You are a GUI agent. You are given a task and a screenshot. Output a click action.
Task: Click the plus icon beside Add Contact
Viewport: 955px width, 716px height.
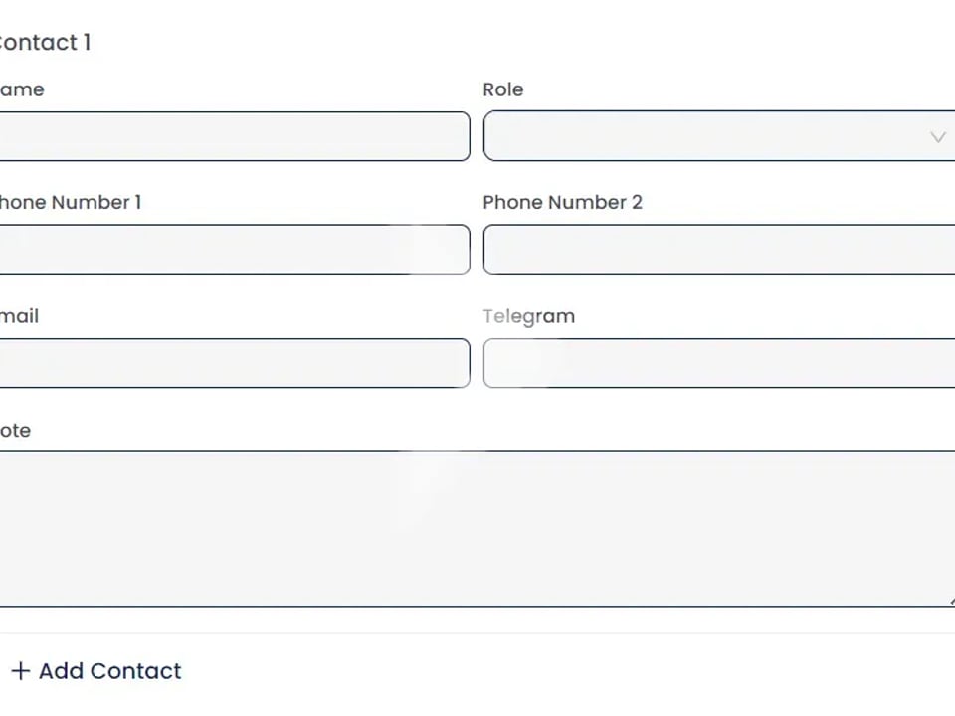(x=20, y=671)
